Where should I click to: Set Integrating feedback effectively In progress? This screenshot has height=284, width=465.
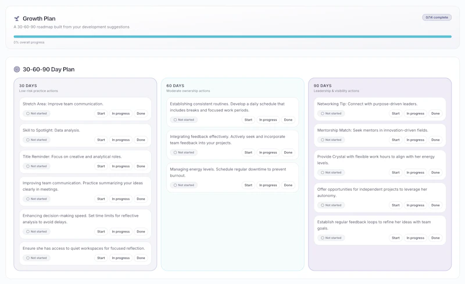268,152
